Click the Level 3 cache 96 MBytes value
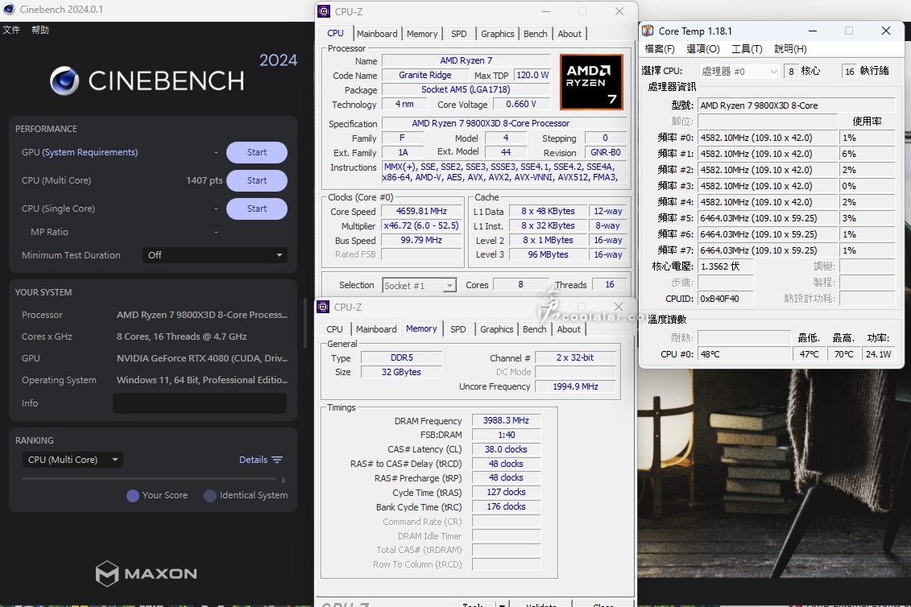This screenshot has width=911, height=607. [x=548, y=254]
